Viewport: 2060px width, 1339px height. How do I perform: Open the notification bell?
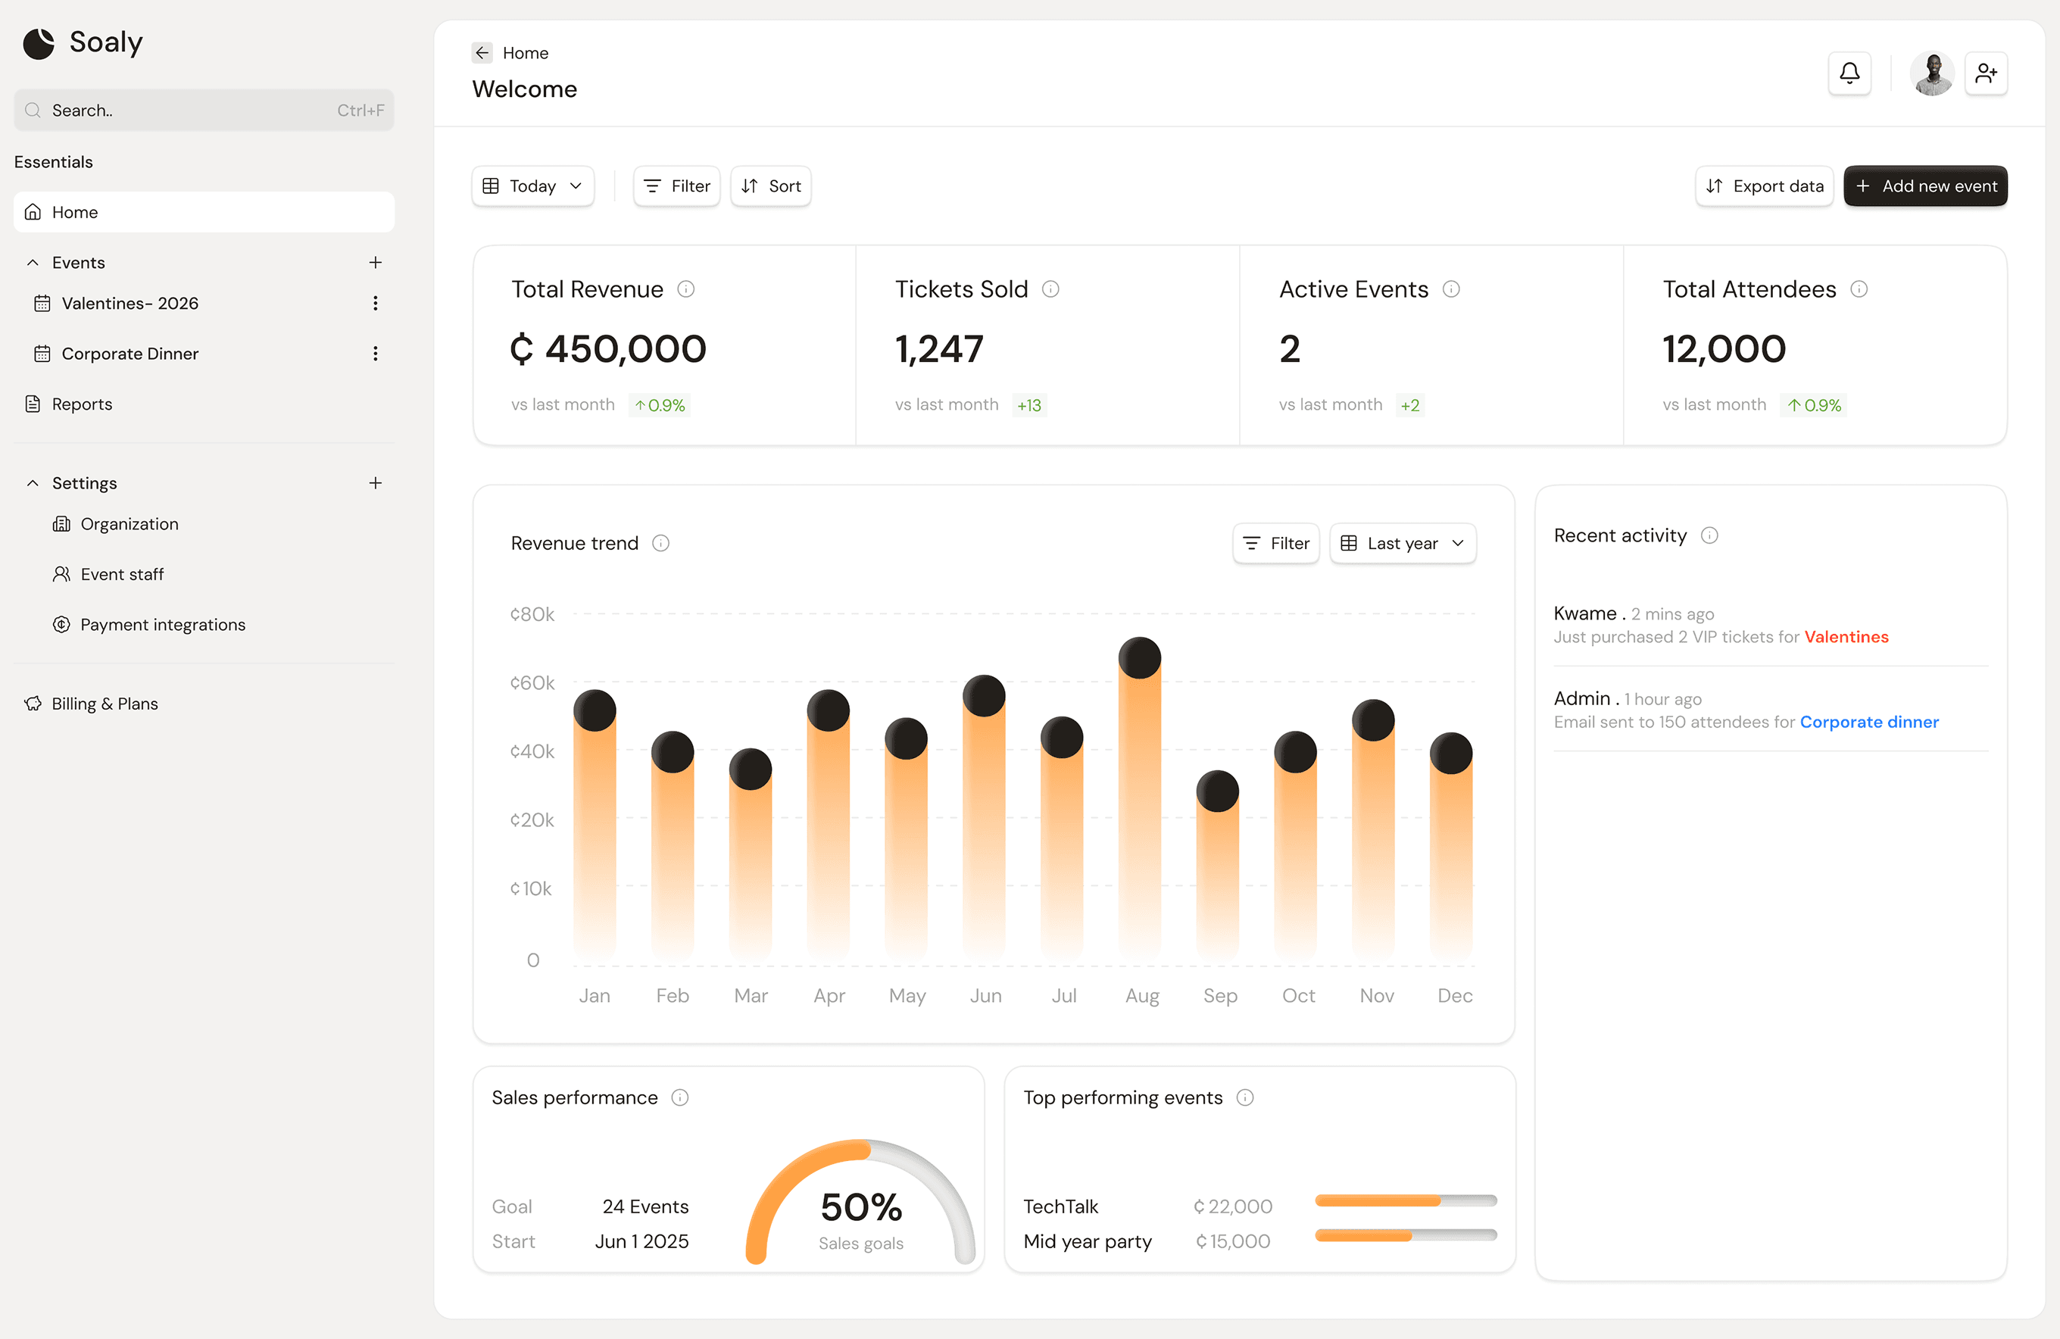1849,73
